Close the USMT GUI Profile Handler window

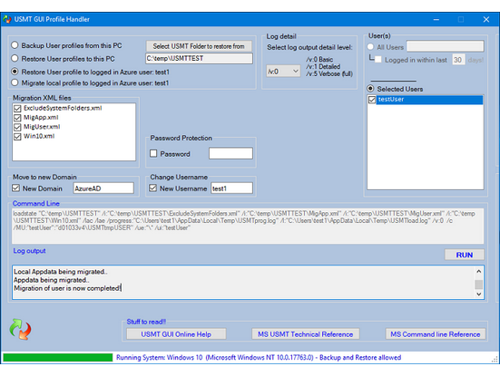pos(486,19)
